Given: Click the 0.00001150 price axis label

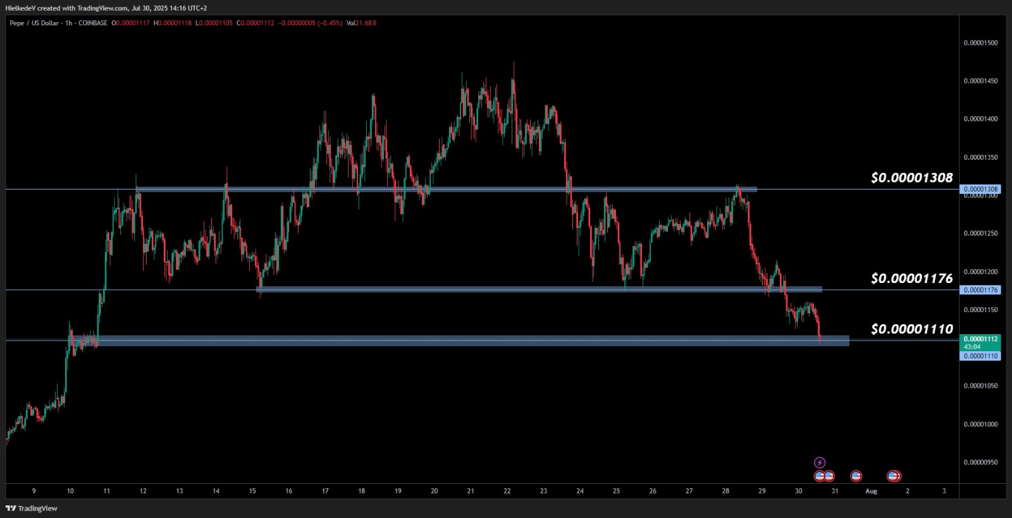Looking at the screenshot, I should 980,310.
